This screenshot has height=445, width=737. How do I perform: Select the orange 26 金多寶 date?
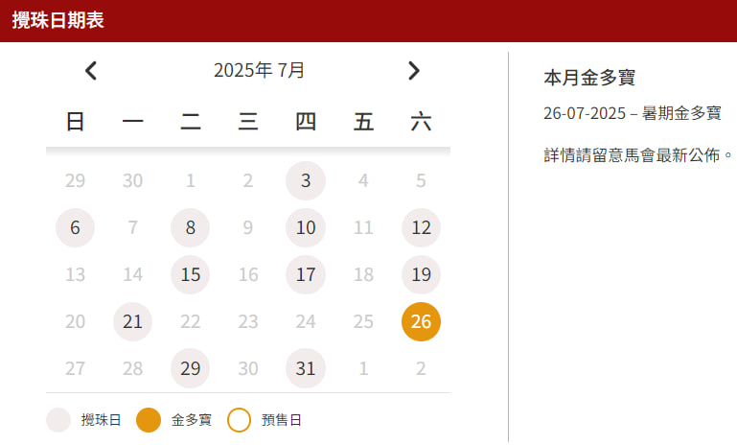click(x=421, y=322)
